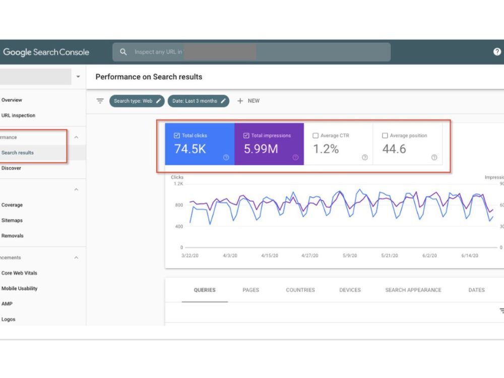Click the 3/22/20 date label on chart

(x=190, y=256)
